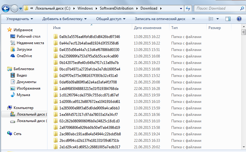Open the Изображения library
The height and width of the screenshot is (152, 246).
point(29,88)
